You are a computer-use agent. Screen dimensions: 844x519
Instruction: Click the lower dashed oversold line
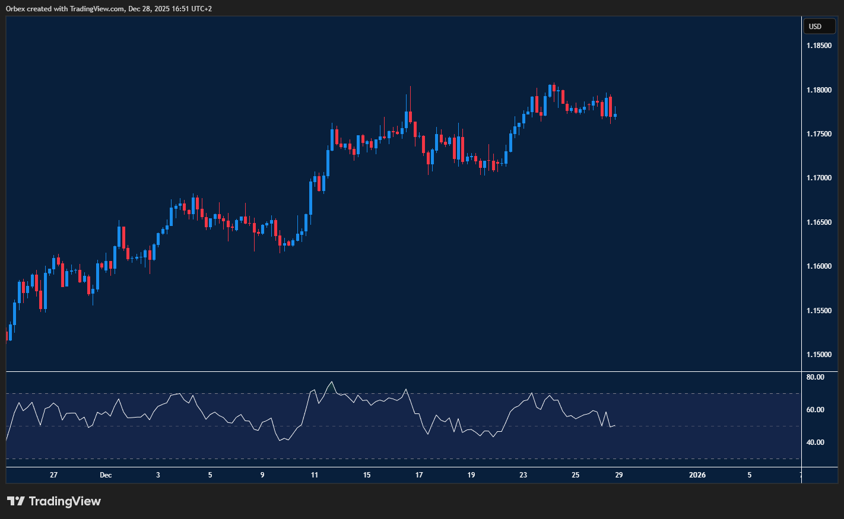(237, 460)
